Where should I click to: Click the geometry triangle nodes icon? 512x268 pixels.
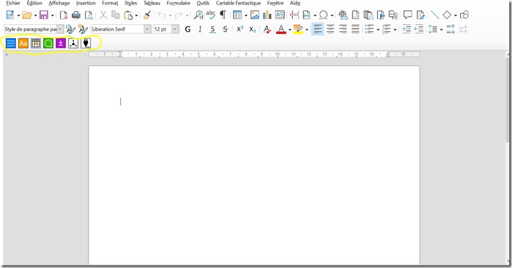click(73, 43)
